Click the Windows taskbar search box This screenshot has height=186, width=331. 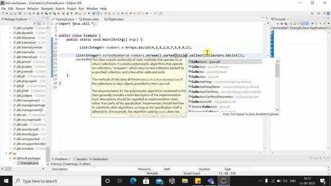click(x=57, y=181)
